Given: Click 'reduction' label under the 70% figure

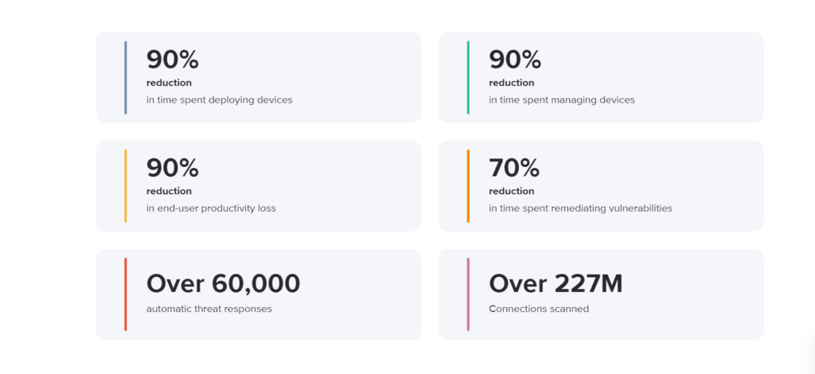Looking at the screenshot, I should [512, 191].
